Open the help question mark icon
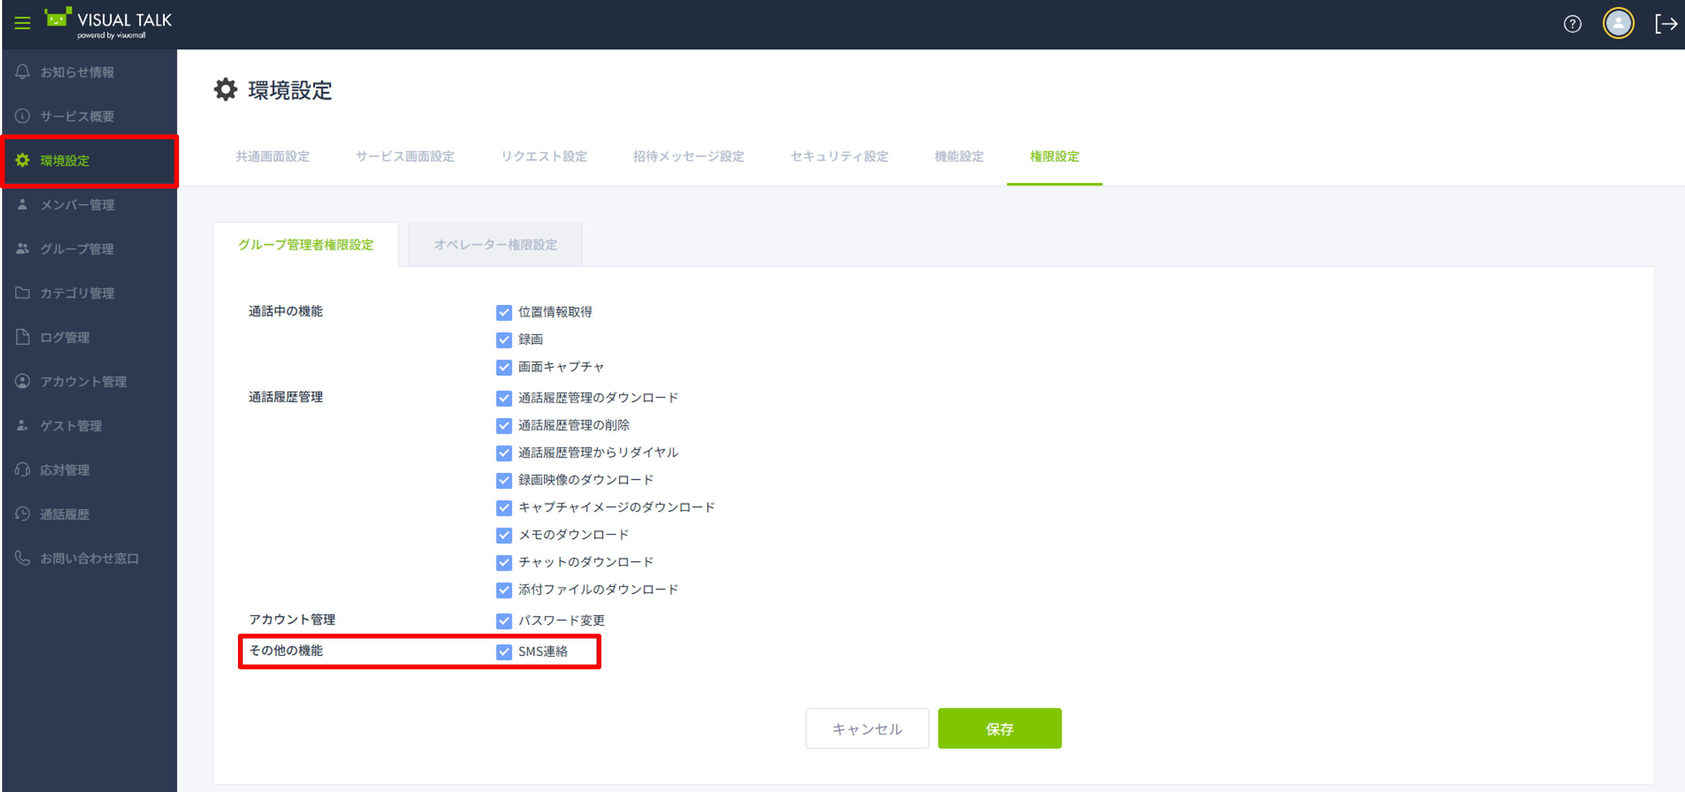Viewport: 1685px width, 792px height. click(x=1572, y=24)
